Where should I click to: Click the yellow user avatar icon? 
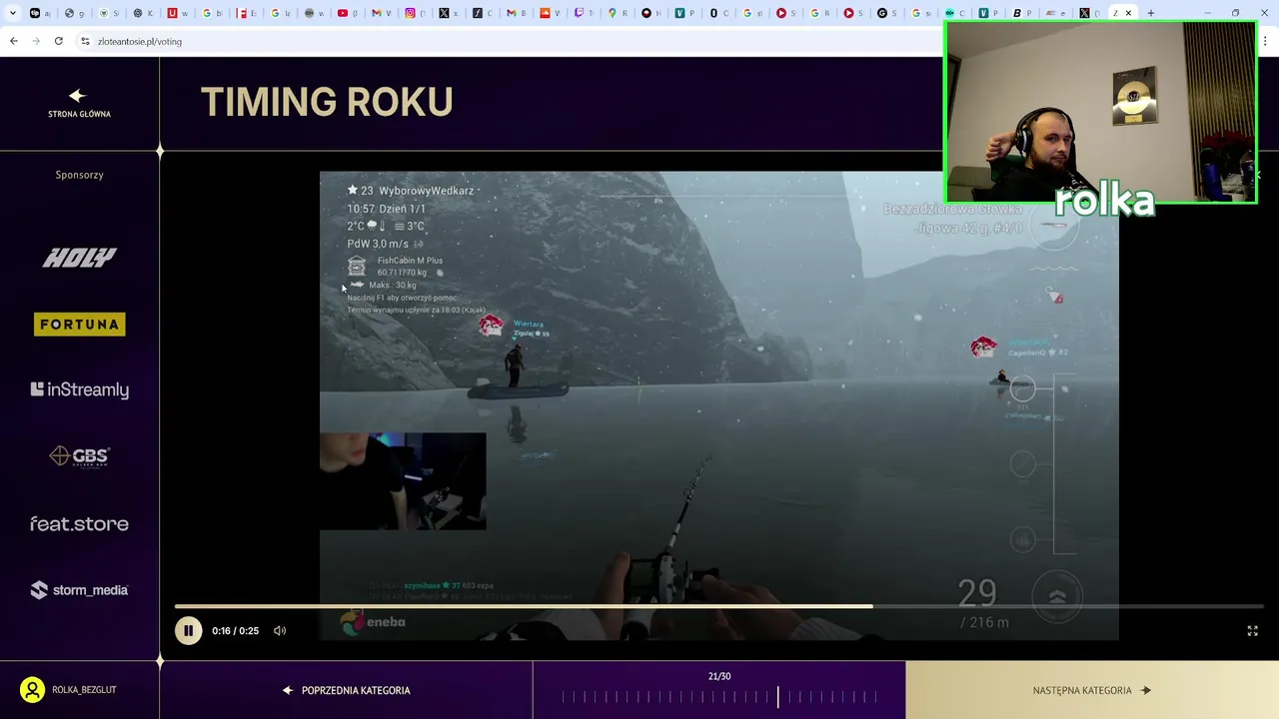click(x=32, y=690)
